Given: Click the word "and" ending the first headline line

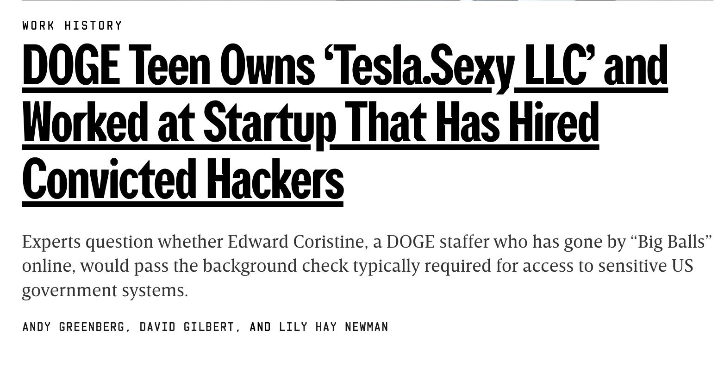Looking at the screenshot, I should (x=636, y=68).
